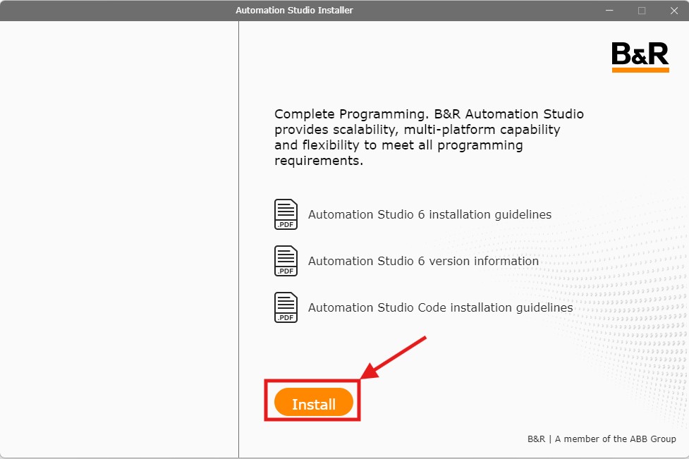Close the Automation Studio Installer window
Screen dimensions: 689x459
pos(674,10)
